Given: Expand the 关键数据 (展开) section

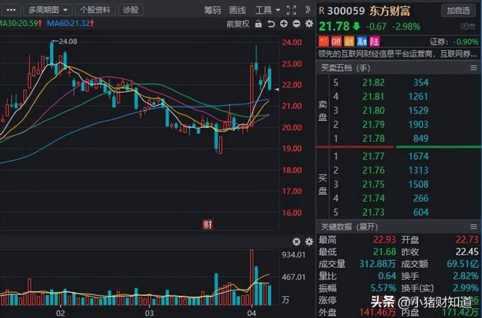Looking at the screenshot, I should 349,226.
